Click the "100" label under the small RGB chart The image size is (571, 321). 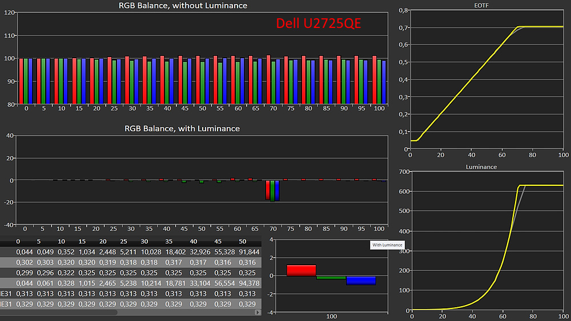point(331,316)
